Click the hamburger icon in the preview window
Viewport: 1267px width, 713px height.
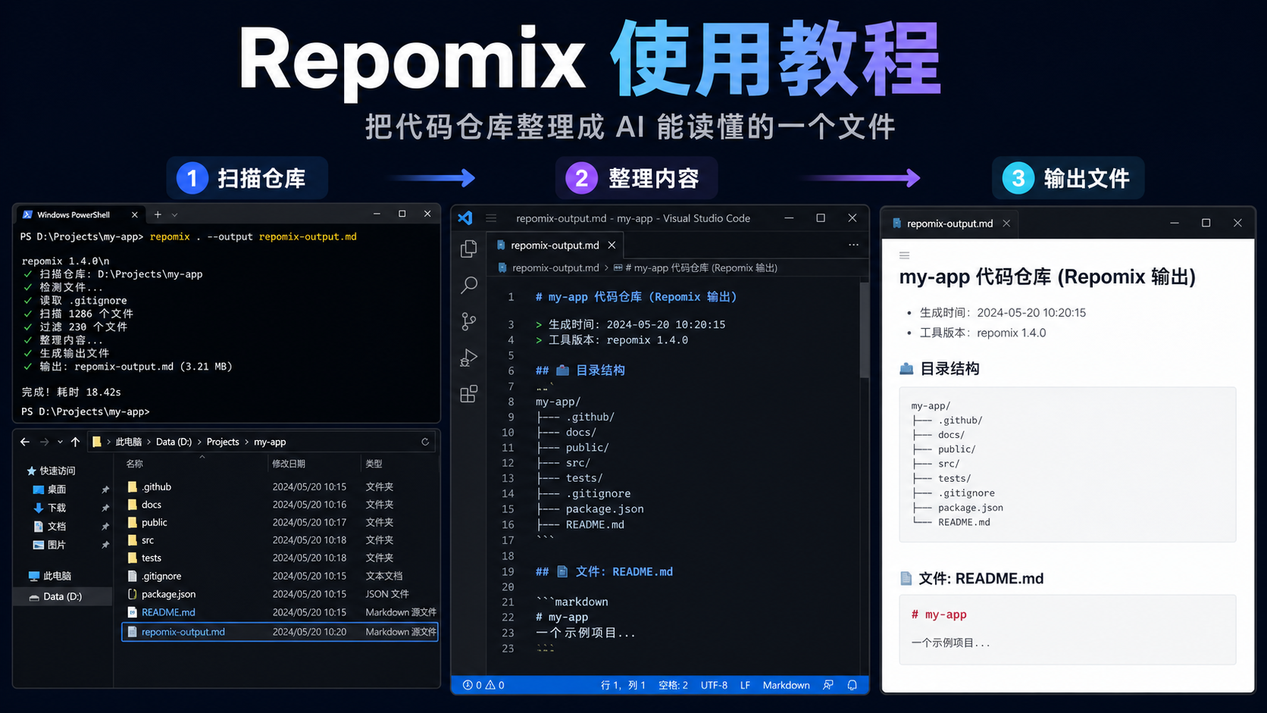(x=904, y=255)
